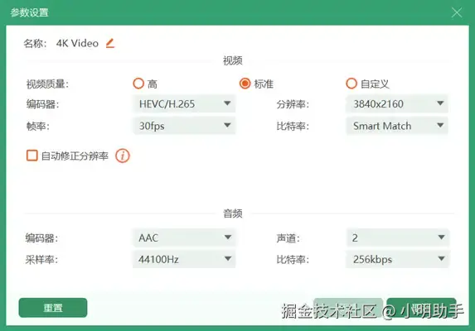The image size is (475, 331).
Task: Open the AAC audio encoder dropdown
Action: [x=184, y=237]
